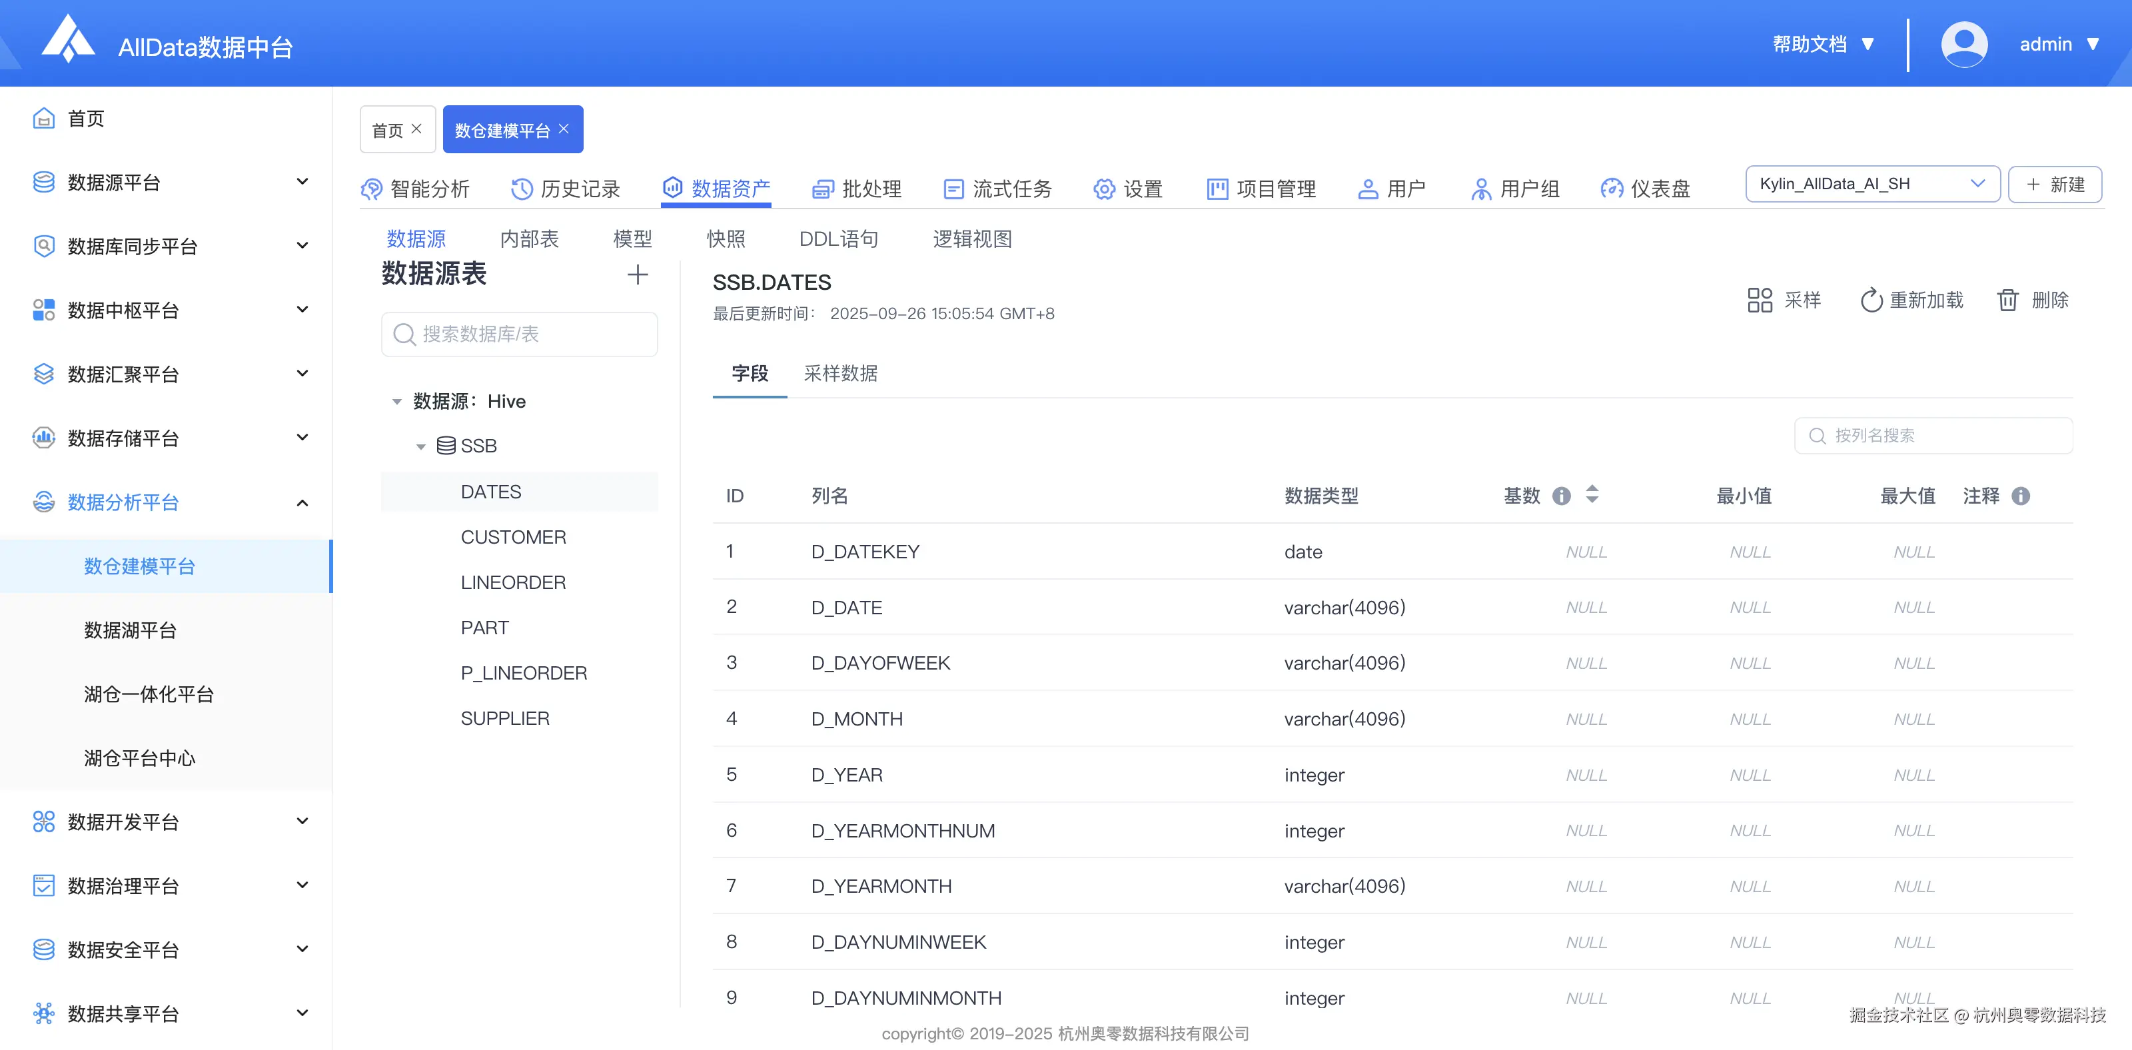展开 Kylin_AllData_AI_SH 项目下拉框

pyautogui.click(x=1979, y=184)
